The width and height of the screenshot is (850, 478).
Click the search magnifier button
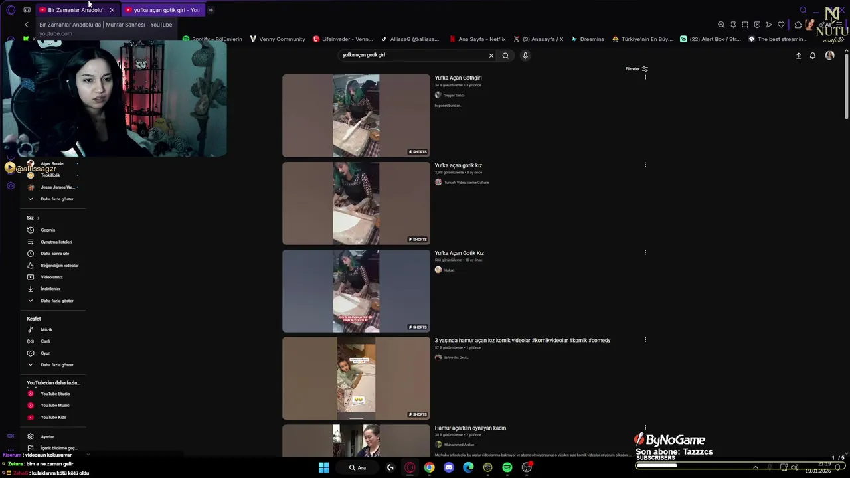505,56
